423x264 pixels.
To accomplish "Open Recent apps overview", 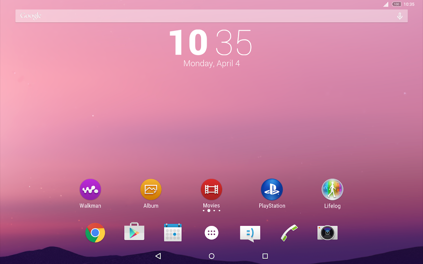I will click(265, 256).
